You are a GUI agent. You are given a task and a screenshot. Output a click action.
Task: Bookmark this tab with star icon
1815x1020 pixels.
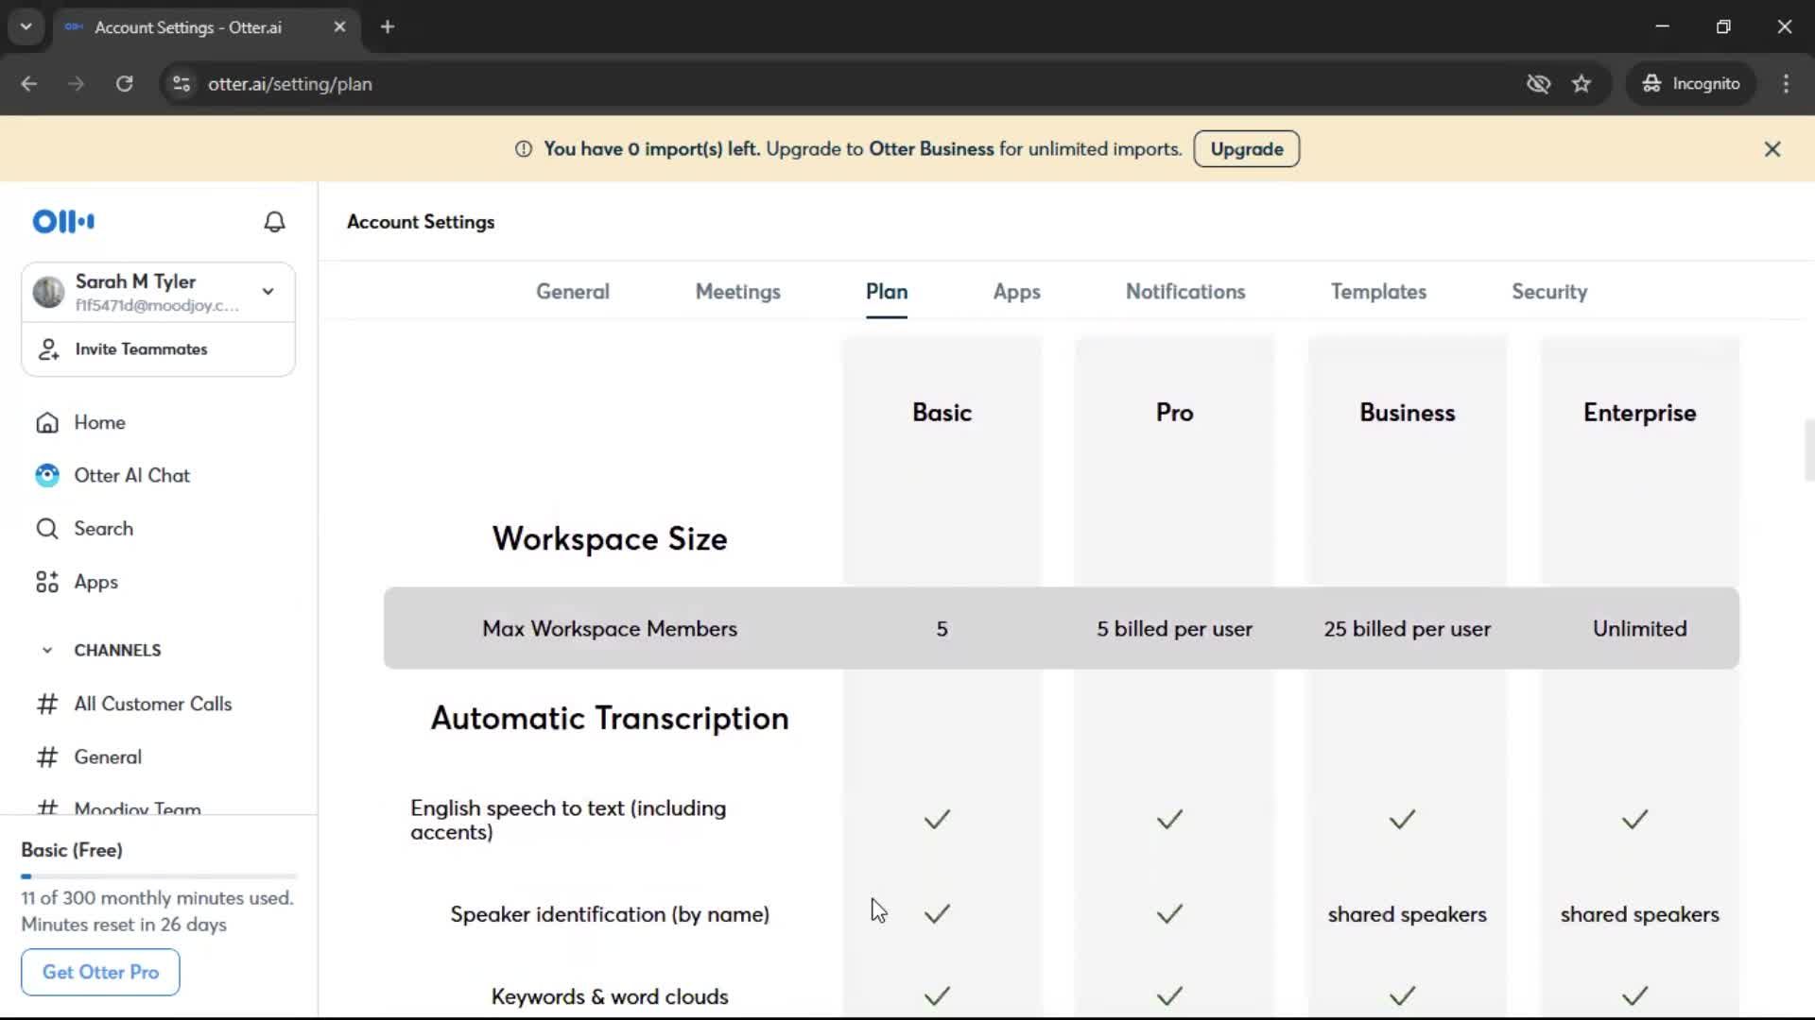(1582, 84)
